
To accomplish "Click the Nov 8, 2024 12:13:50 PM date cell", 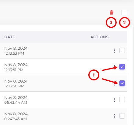I will 16,83.
